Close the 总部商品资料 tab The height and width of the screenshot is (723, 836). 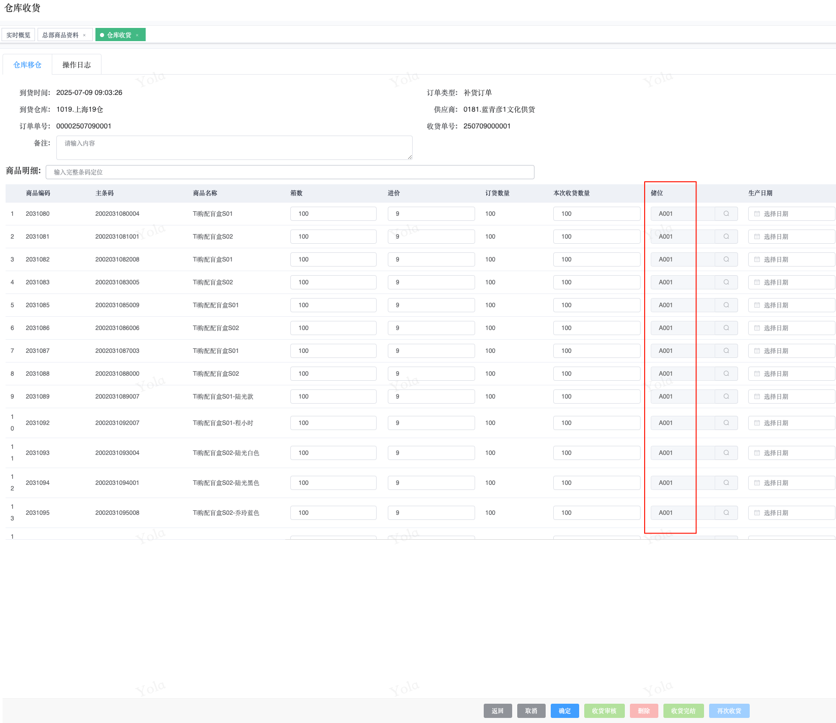click(84, 35)
